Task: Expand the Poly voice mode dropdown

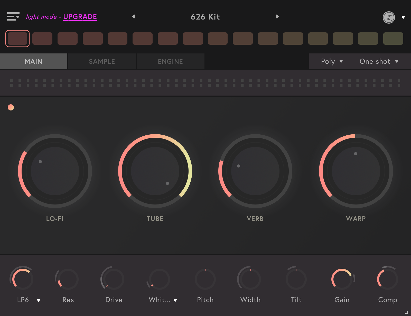Action: 332,61
